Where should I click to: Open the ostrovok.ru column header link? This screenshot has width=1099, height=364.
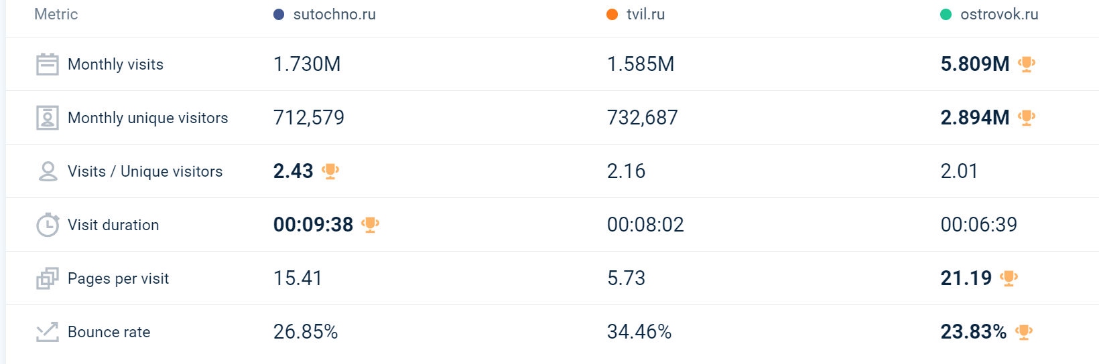point(999,15)
